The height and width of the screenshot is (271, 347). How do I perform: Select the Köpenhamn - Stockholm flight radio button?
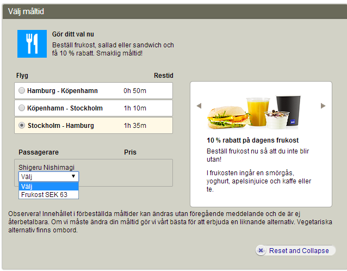22,108
